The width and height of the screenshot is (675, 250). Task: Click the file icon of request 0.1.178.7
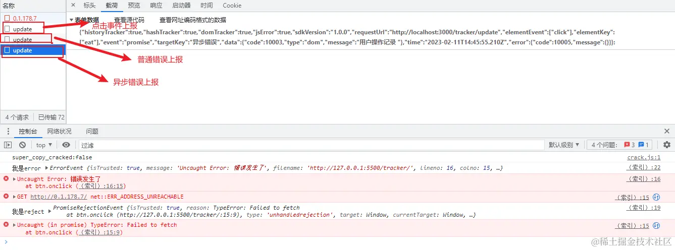click(x=7, y=18)
